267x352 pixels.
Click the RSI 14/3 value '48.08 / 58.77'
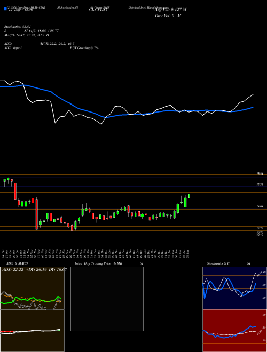pyautogui.click(x=48, y=31)
